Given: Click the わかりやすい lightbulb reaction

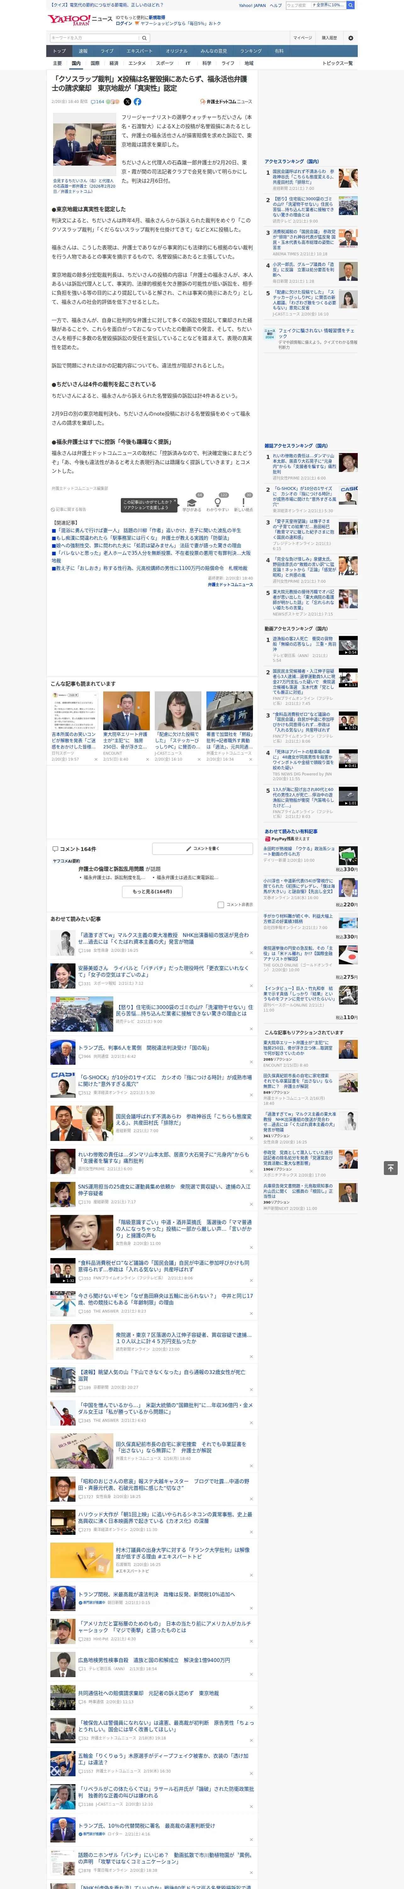Looking at the screenshot, I should [217, 503].
